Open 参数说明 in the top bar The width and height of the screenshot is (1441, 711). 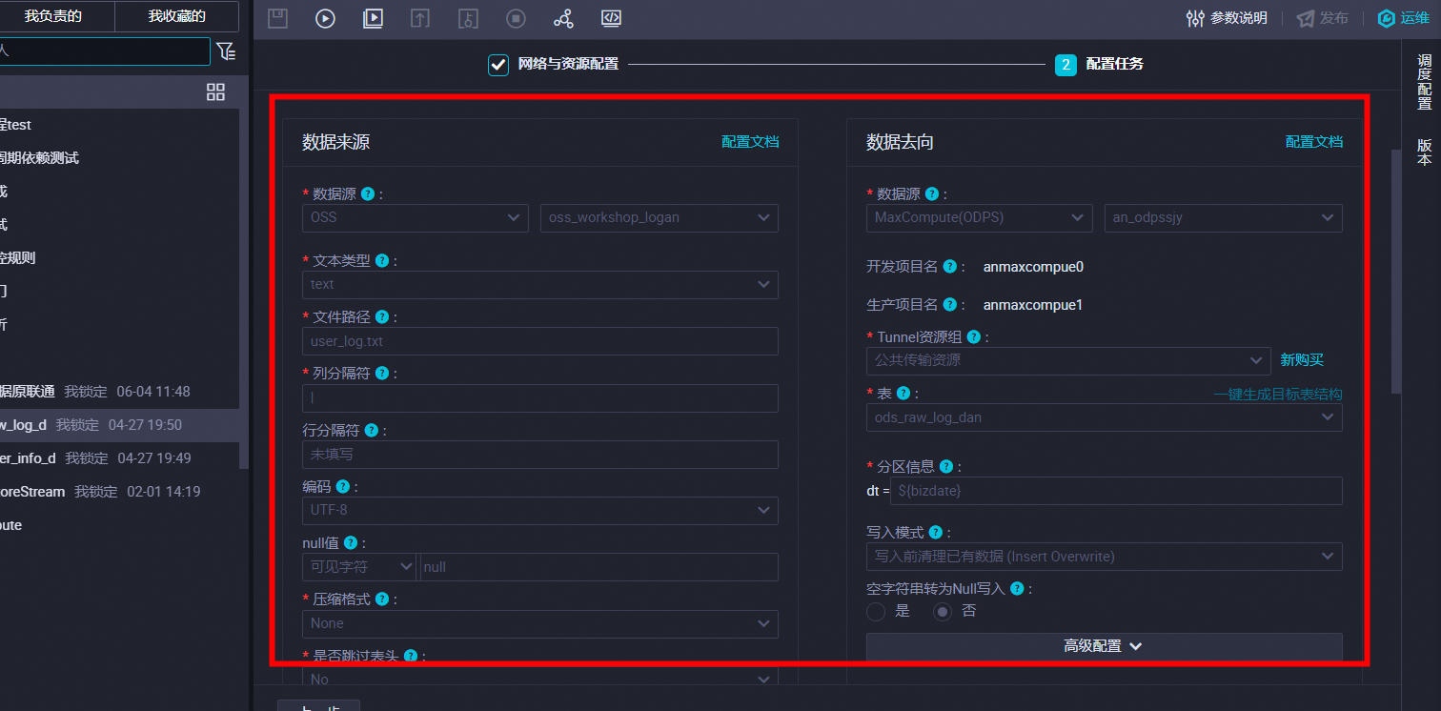click(x=1227, y=18)
